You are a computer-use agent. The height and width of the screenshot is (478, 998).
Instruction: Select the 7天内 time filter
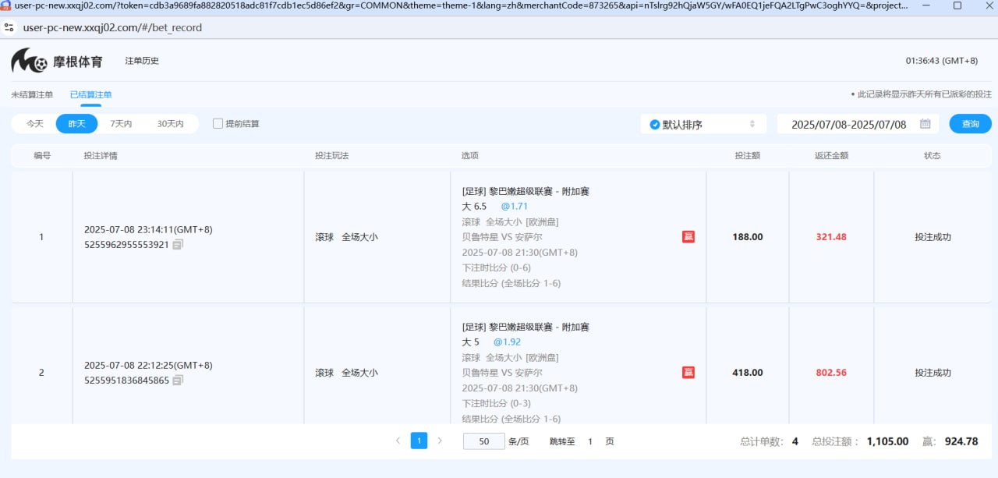[x=121, y=124]
